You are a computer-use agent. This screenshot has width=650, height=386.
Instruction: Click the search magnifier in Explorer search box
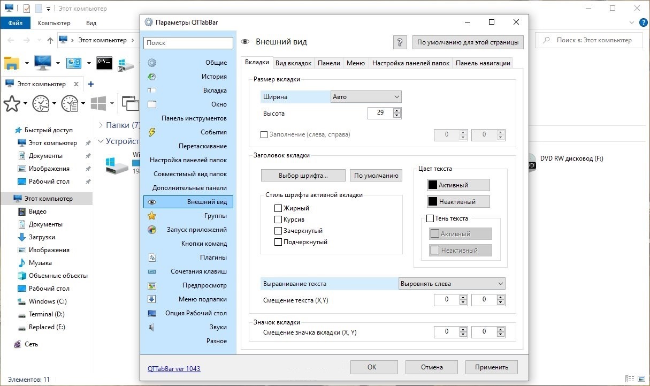click(x=547, y=40)
